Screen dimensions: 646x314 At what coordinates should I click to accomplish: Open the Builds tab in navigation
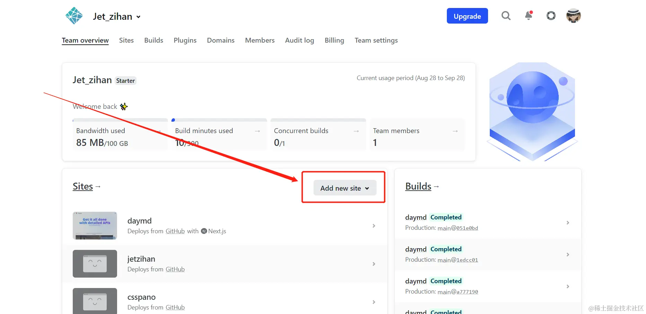point(154,40)
